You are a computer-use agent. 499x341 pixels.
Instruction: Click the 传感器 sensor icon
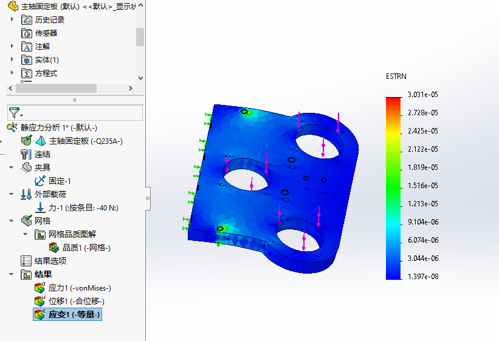pos(27,33)
